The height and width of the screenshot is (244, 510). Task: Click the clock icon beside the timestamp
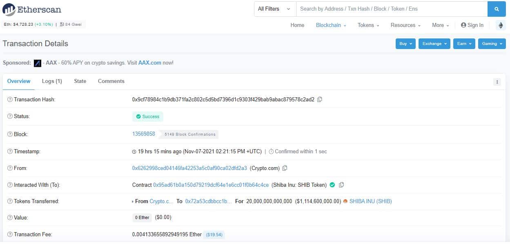click(x=134, y=152)
